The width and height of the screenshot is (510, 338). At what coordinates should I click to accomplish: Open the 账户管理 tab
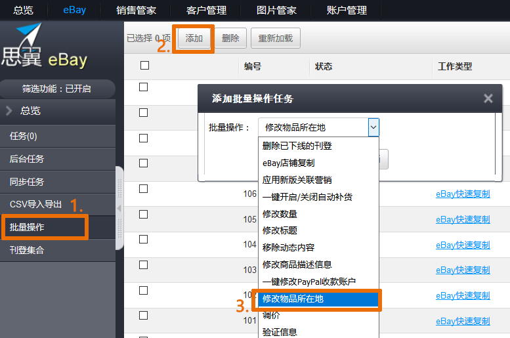[x=347, y=10]
